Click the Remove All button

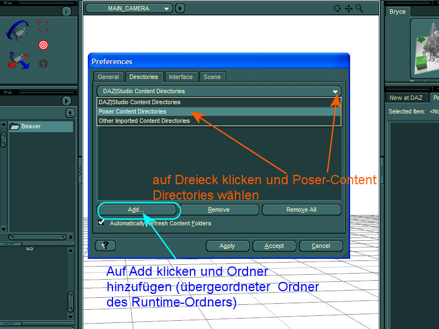pyautogui.click(x=301, y=209)
